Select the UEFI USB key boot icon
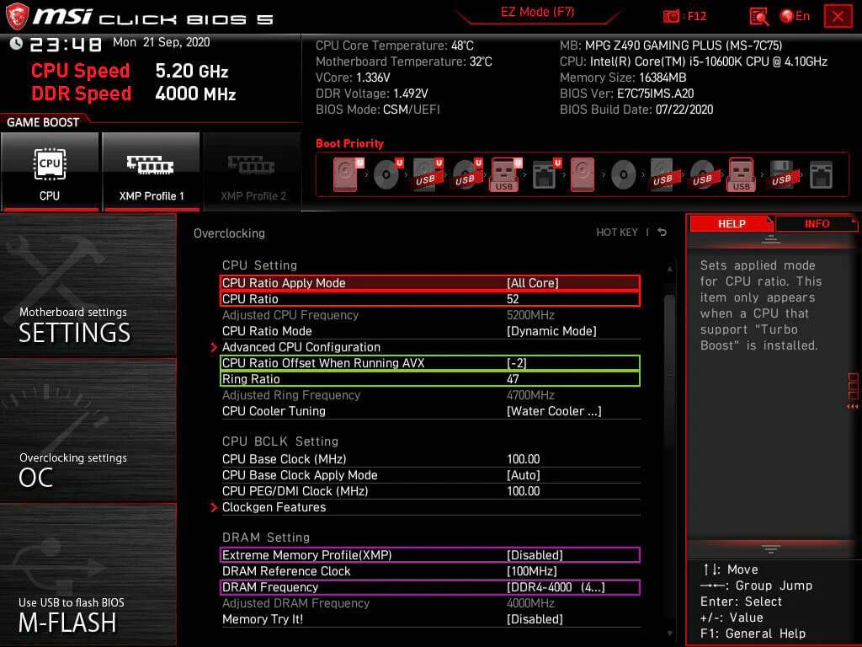Viewport: 862px width, 647px height. (505, 174)
